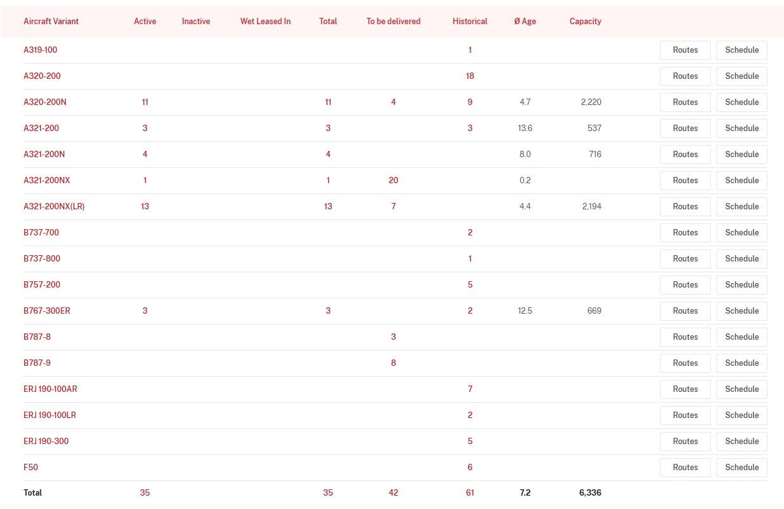This screenshot has height=509, width=784.
Task: Show Routes for B757-200
Action: pyautogui.click(x=685, y=285)
